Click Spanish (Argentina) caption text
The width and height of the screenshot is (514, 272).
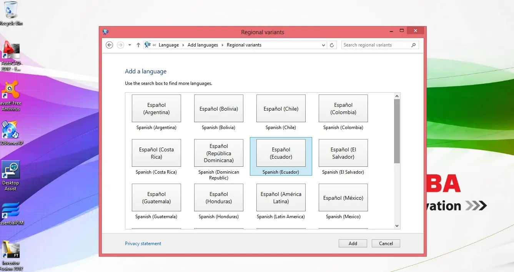(156, 128)
